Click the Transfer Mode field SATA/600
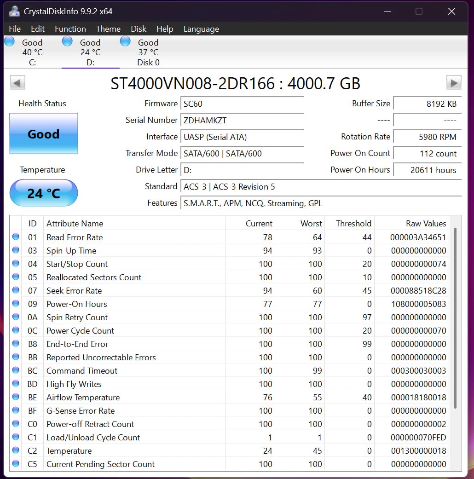 243,153
